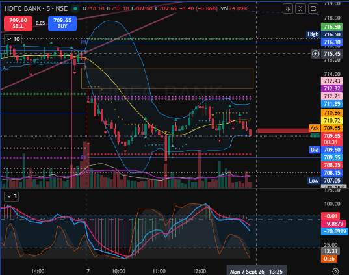Click the blue 708.15 price label

pyautogui.click(x=331, y=173)
